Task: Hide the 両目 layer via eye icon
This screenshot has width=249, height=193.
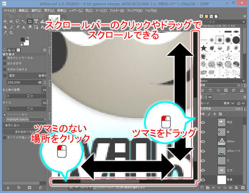Action: click(203, 122)
